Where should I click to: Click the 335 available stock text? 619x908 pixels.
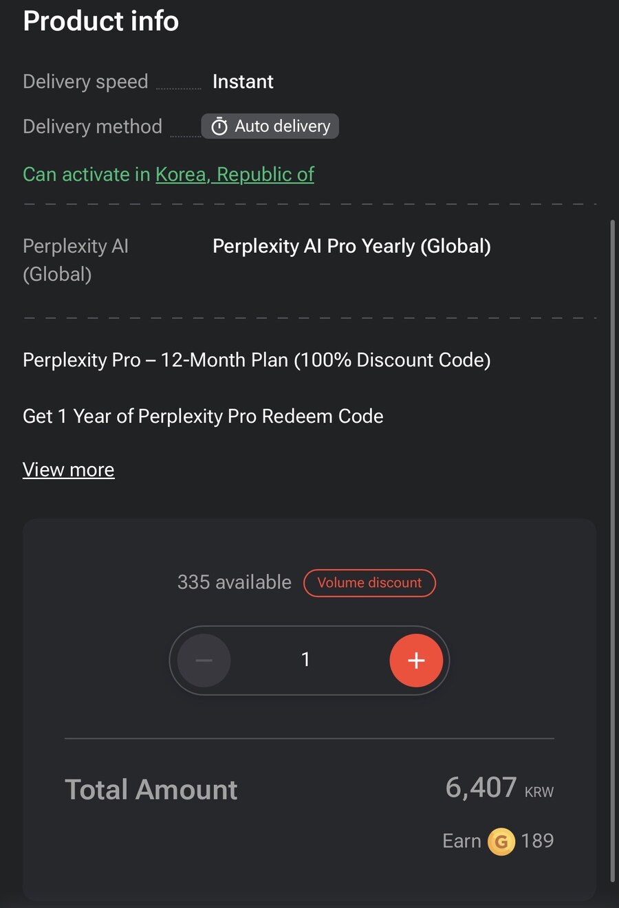pyautogui.click(x=235, y=582)
